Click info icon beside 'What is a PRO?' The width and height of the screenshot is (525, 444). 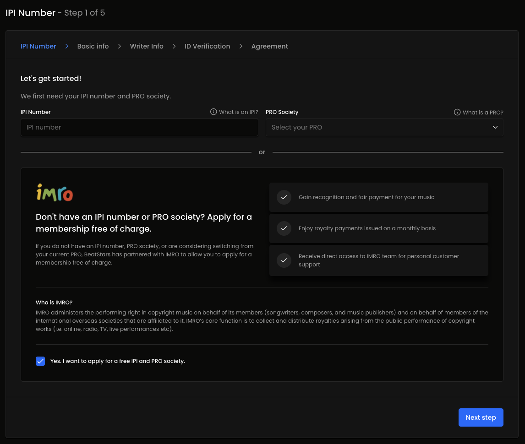point(457,112)
